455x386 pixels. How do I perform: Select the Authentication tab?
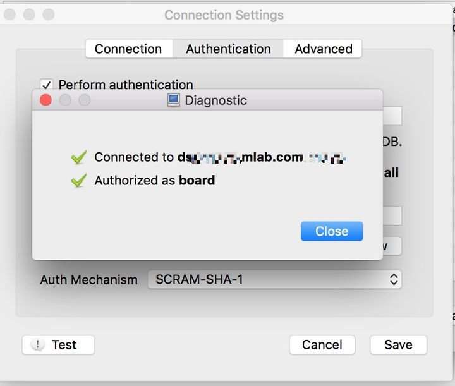pyautogui.click(x=228, y=49)
